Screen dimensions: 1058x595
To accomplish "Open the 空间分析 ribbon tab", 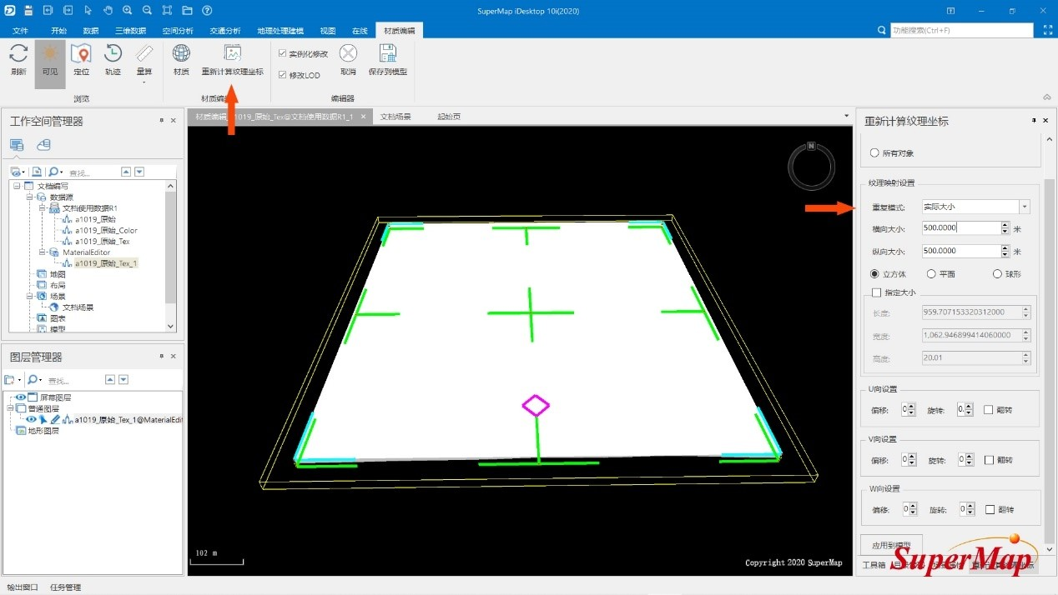I will click(177, 31).
